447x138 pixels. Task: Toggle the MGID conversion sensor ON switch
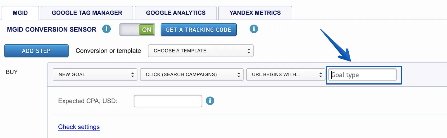click(137, 30)
